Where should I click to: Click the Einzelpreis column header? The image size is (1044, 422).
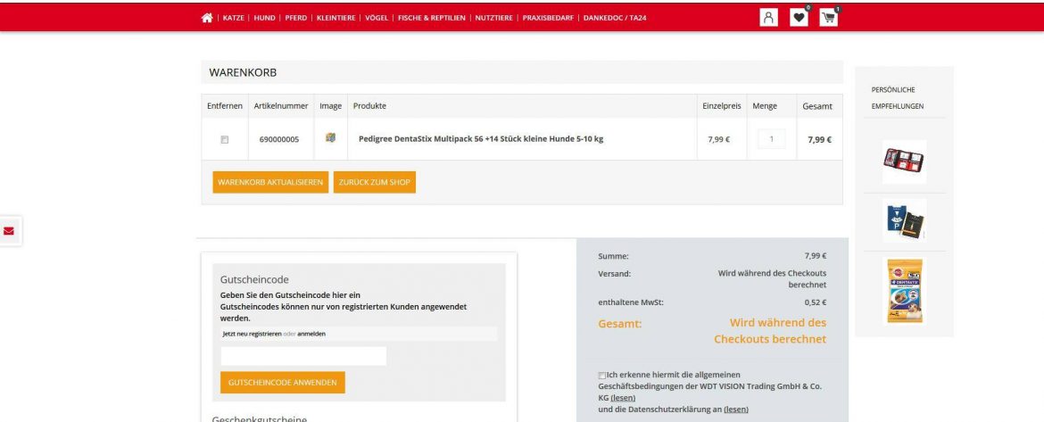(722, 106)
